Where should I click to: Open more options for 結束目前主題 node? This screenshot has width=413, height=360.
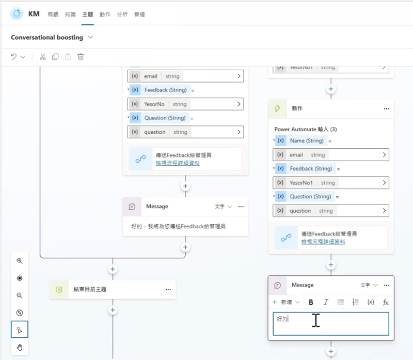point(168,290)
